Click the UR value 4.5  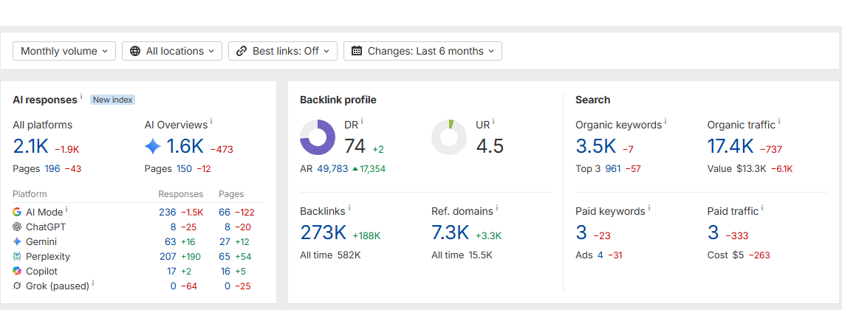coord(490,146)
